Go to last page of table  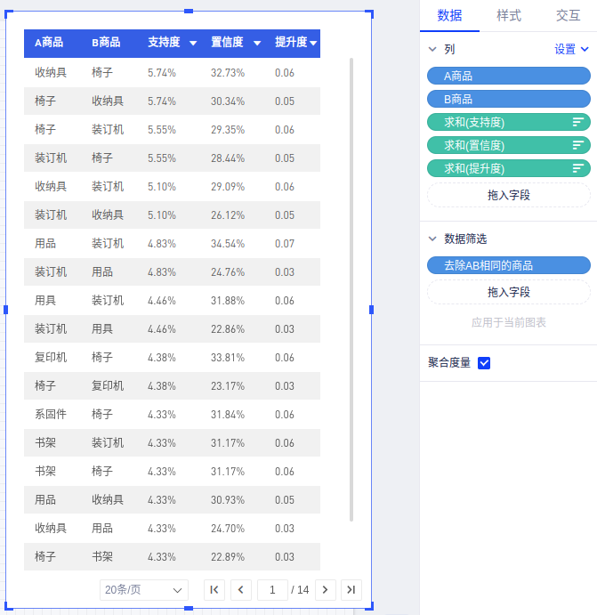click(351, 589)
